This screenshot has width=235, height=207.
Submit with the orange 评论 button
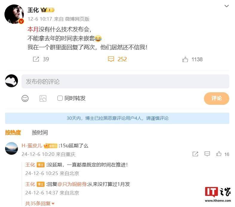(216, 99)
